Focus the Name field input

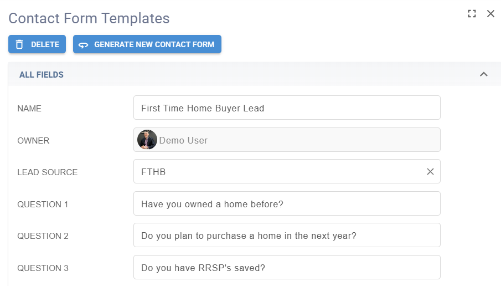[287, 108]
